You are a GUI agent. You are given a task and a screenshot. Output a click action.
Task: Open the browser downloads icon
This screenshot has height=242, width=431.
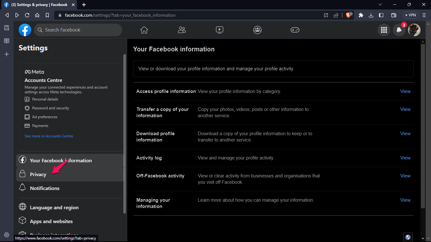(371, 15)
